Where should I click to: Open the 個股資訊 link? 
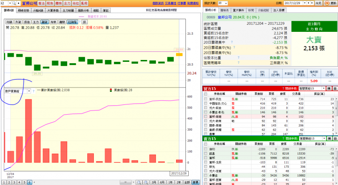158,3
